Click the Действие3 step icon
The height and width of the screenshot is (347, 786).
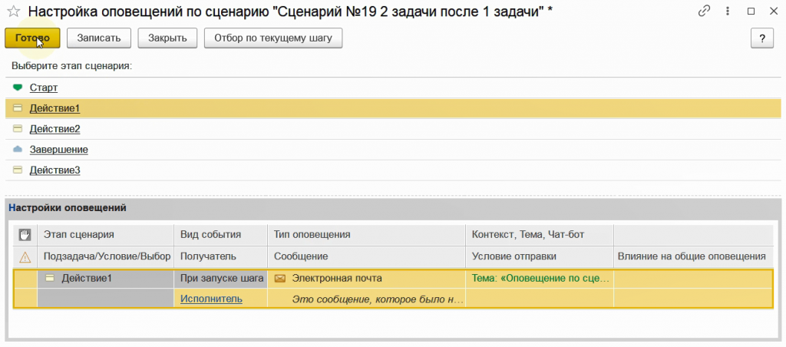pos(18,170)
